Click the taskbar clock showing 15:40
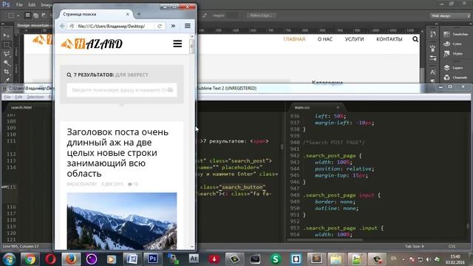This screenshot has height=266, width=473. (x=455, y=259)
